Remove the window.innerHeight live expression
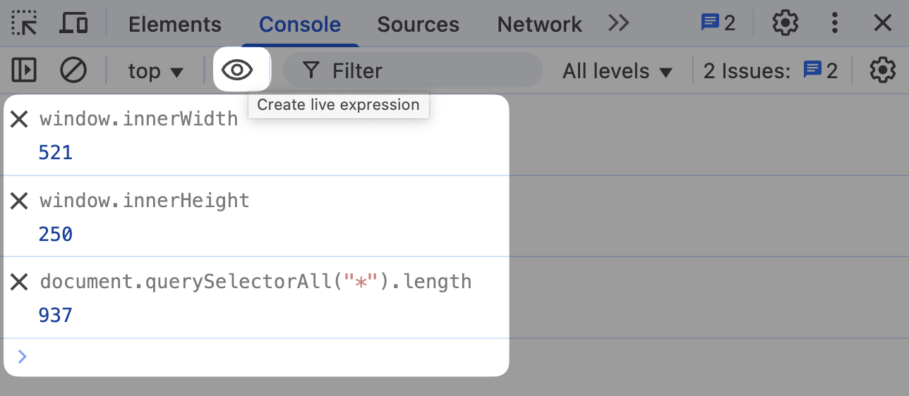Viewport: 909px width, 396px height. pos(19,201)
